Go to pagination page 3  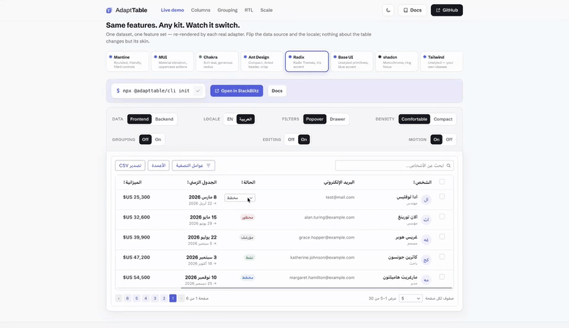[155, 298]
